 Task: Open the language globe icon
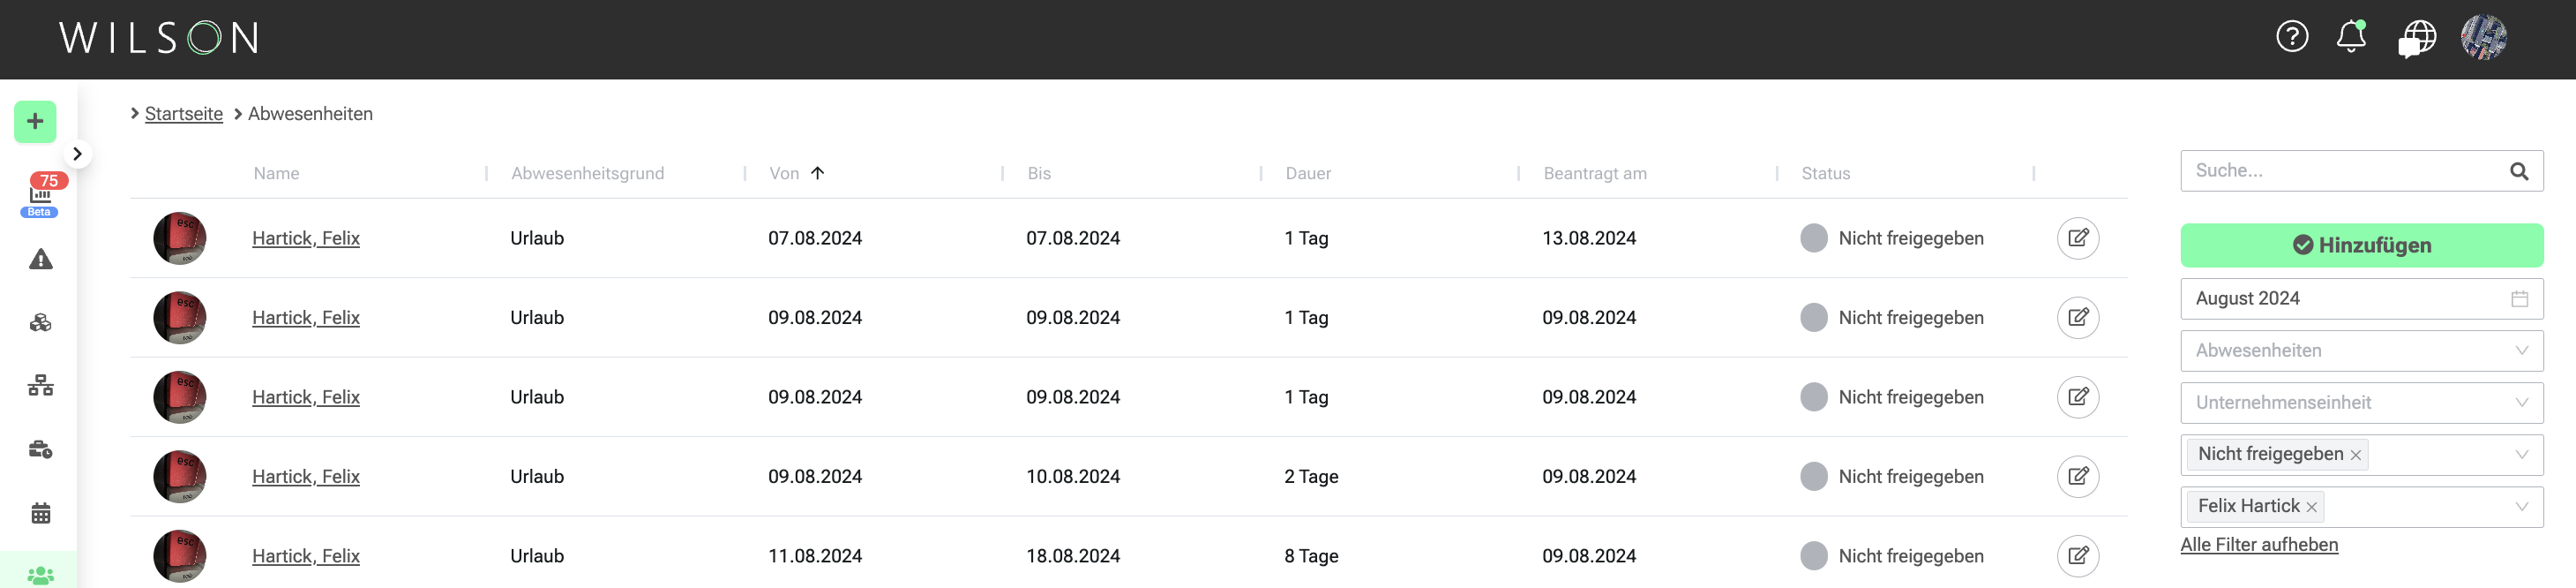[x=2417, y=39]
